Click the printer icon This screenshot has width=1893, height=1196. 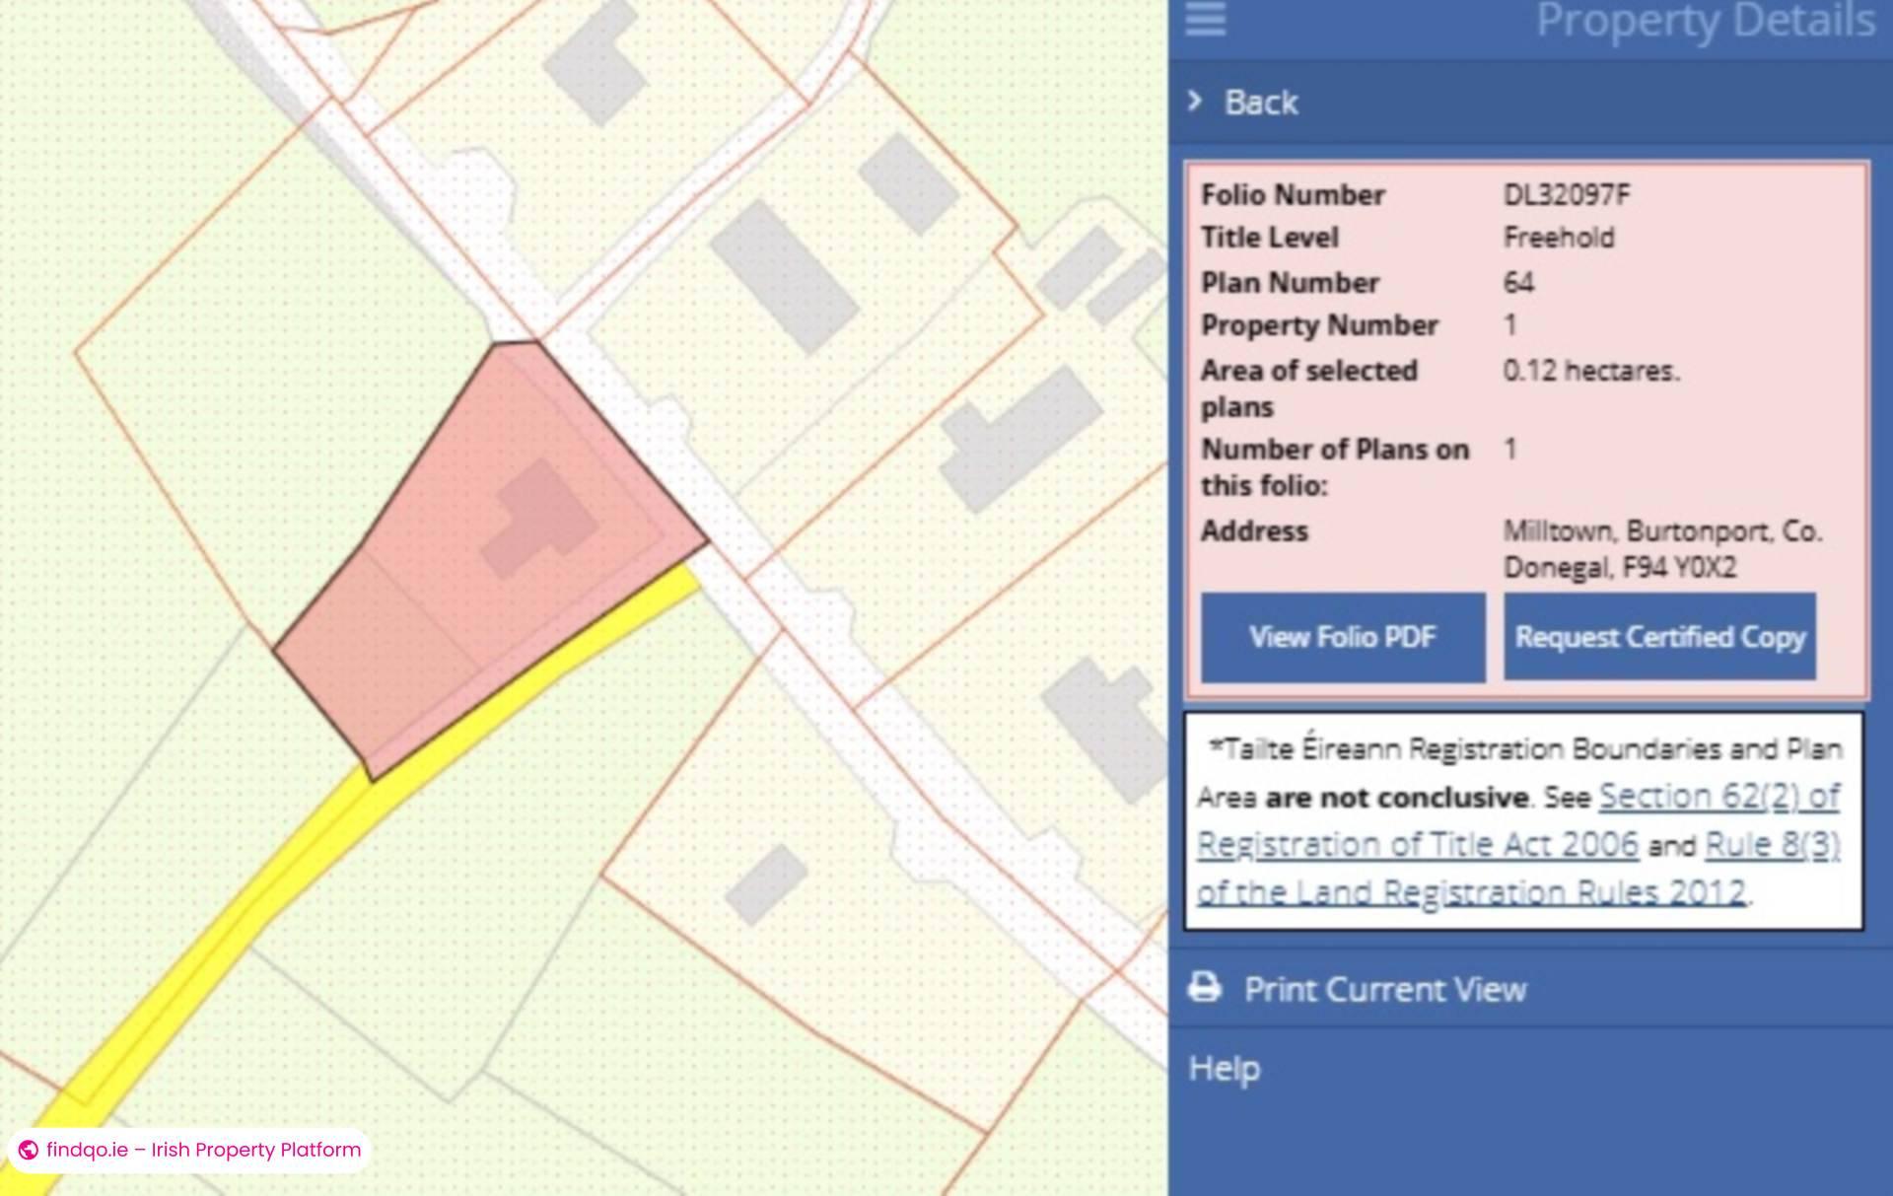(x=1205, y=987)
